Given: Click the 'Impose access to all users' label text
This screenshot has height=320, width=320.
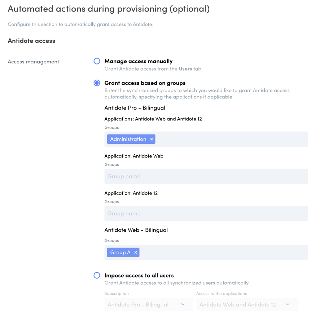Looking at the screenshot, I should pyautogui.click(x=139, y=275).
